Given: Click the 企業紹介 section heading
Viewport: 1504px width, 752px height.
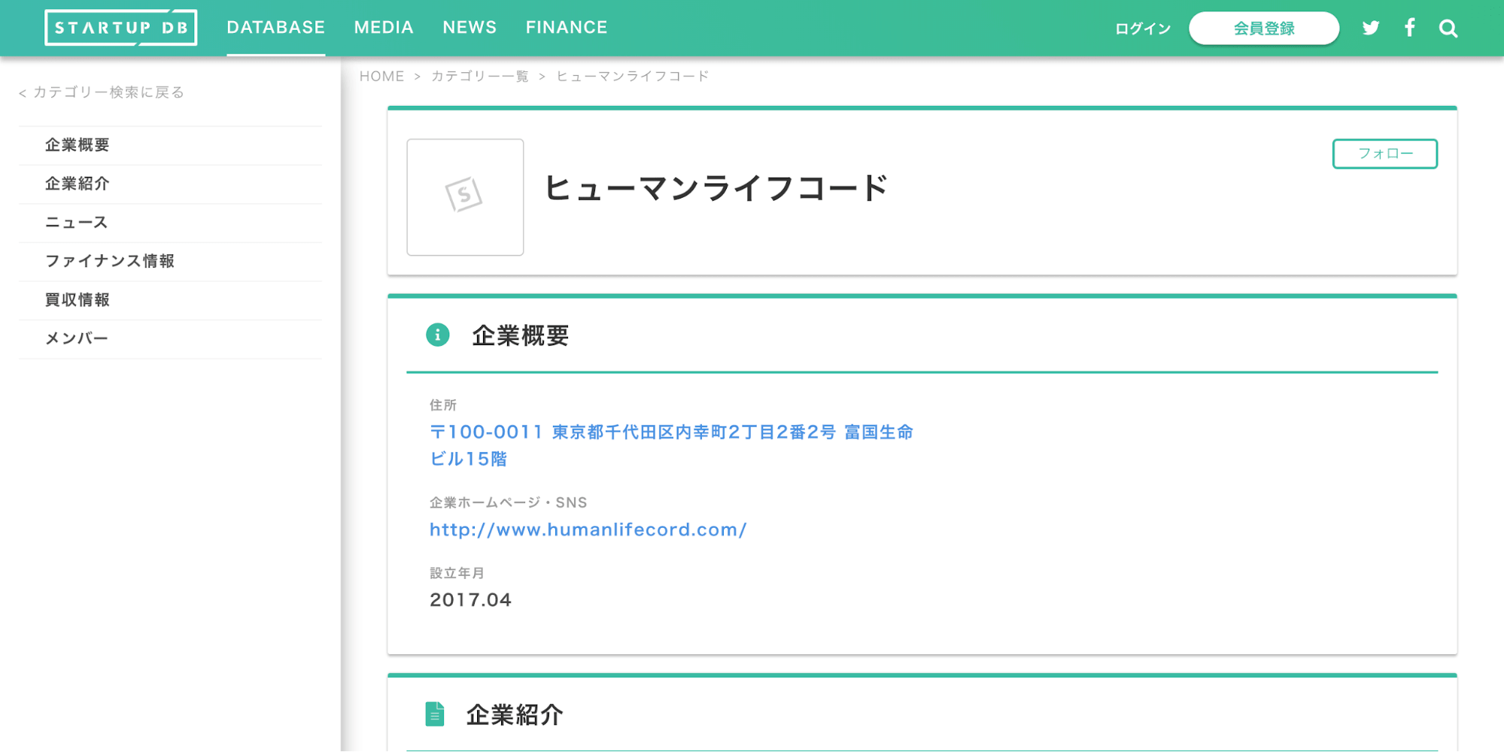Looking at the screenshot, I should pyautogui.click(x=515, y=714).
